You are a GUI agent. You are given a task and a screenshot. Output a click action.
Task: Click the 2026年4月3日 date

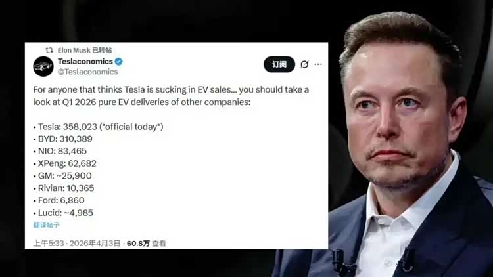point(95,244)
